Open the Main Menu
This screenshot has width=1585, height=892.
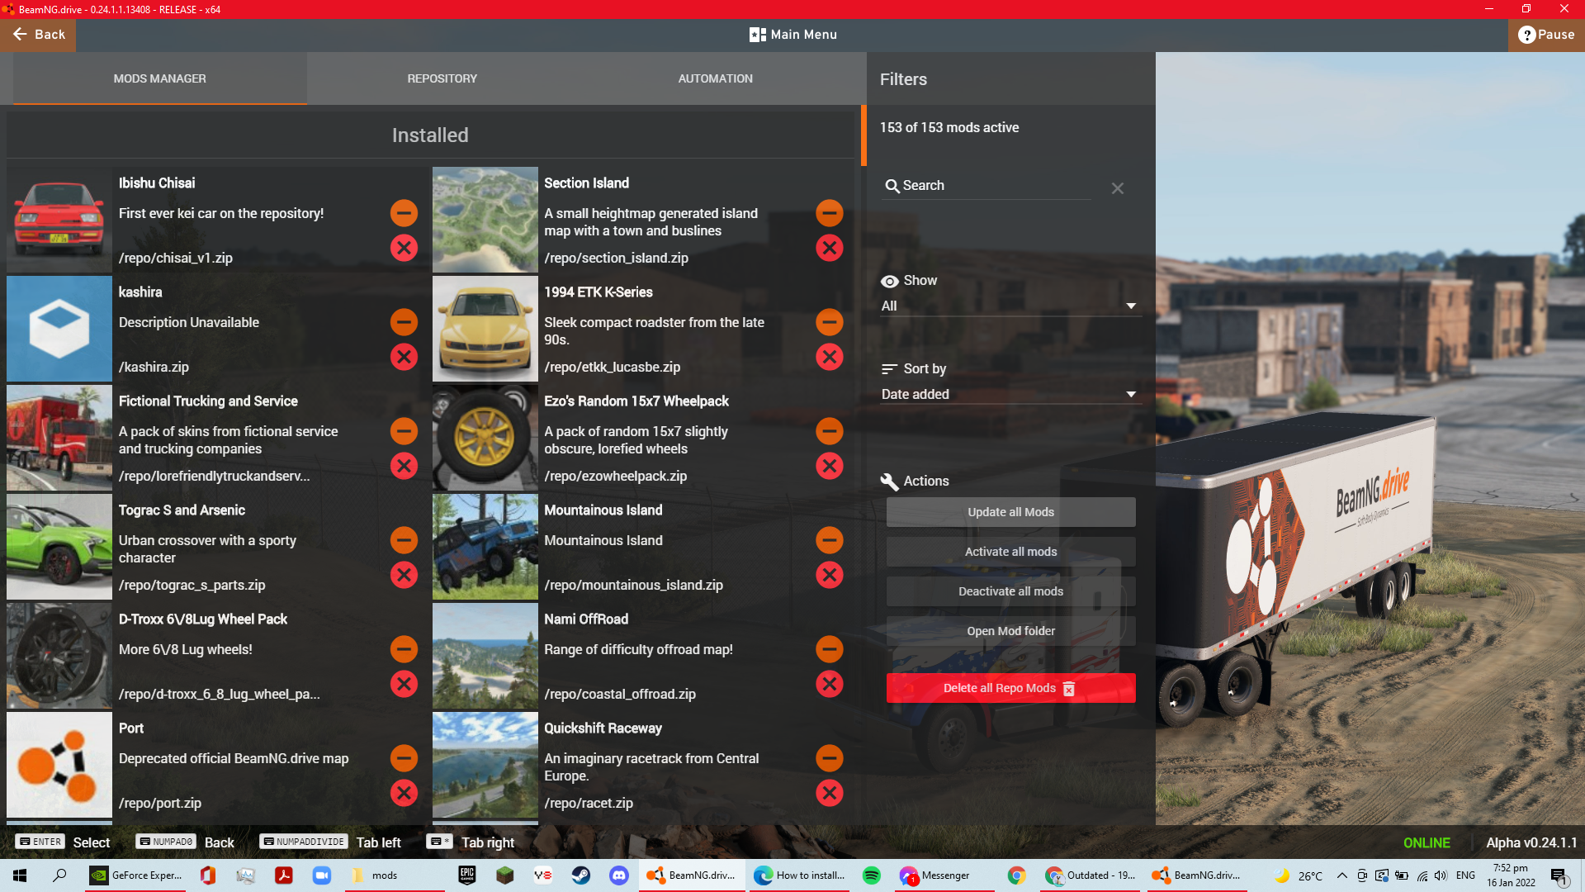792,35
